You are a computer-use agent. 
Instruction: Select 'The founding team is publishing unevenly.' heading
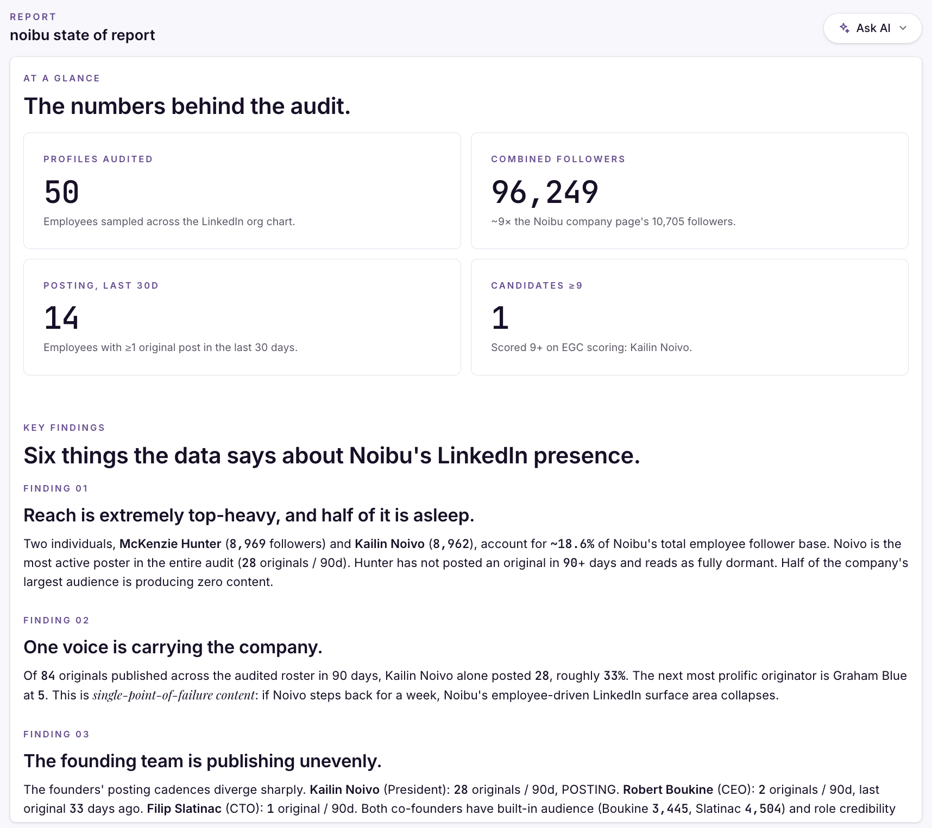tap(203, 761)
